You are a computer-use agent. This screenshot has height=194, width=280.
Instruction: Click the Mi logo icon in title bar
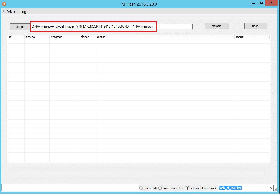pyautogui.click(x=4, y=4)
